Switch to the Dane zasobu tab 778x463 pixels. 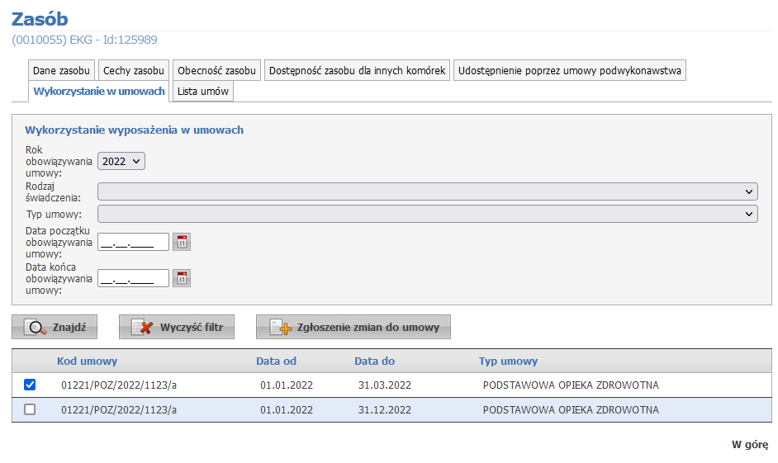(x=61, y=71)
